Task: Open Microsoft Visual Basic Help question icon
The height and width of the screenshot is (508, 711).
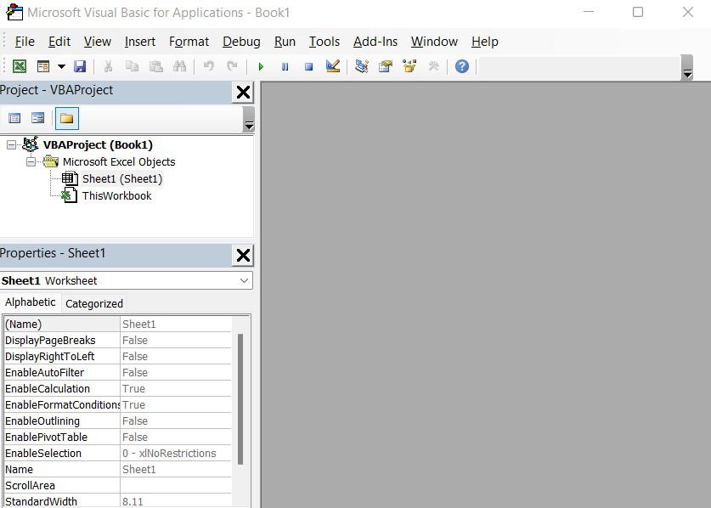Action: point(461,66)
